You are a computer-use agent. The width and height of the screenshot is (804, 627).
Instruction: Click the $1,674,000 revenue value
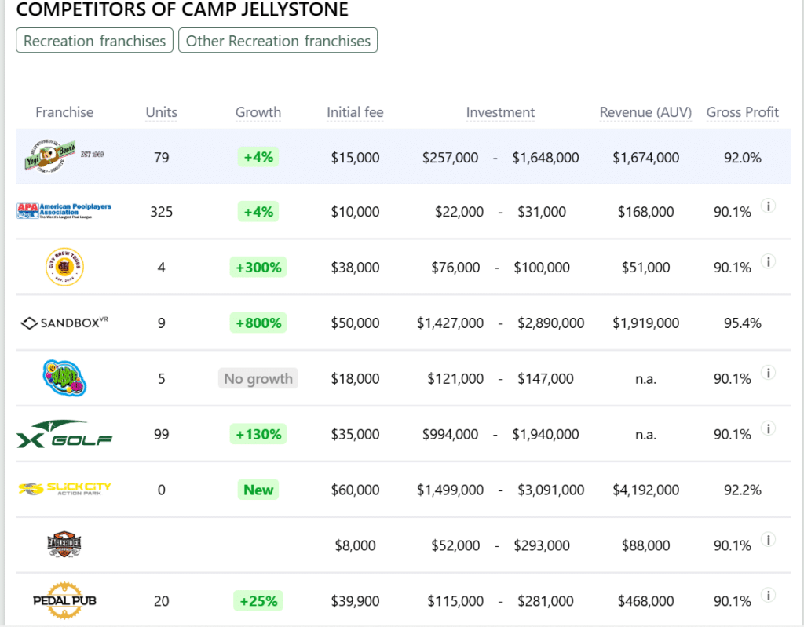[x=645, y=158]
